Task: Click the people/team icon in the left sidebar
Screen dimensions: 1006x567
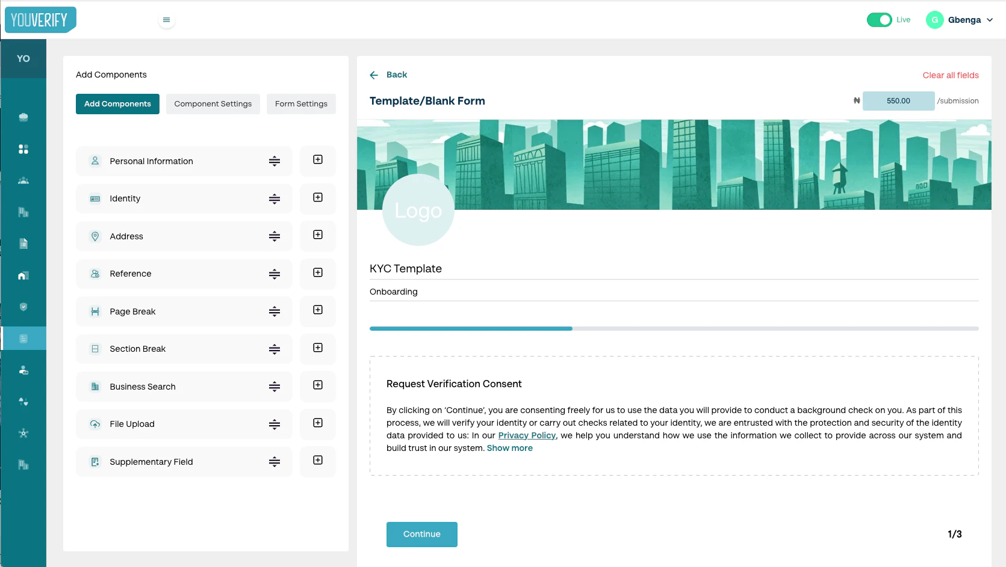Action: (23, 180)
